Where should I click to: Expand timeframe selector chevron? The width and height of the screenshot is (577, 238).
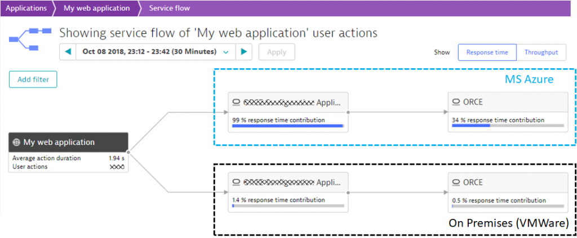point(226,52)
